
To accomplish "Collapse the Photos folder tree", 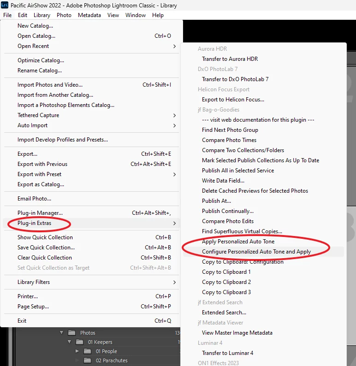I will point(61,333).
